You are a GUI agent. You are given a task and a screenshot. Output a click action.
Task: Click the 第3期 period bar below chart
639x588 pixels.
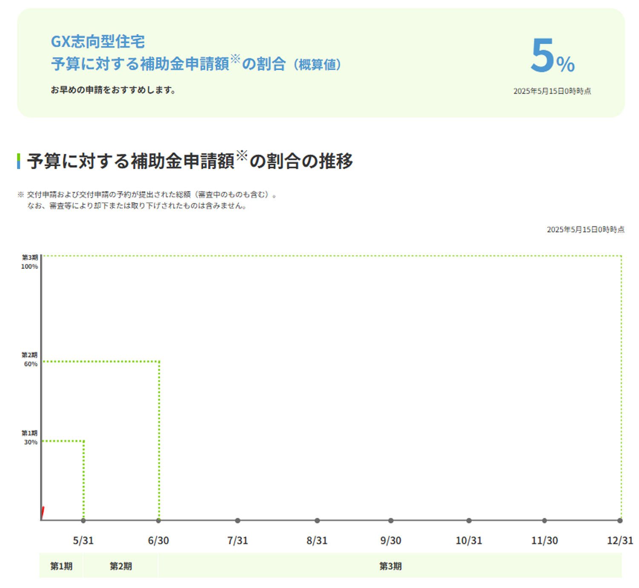pos(390,566)
